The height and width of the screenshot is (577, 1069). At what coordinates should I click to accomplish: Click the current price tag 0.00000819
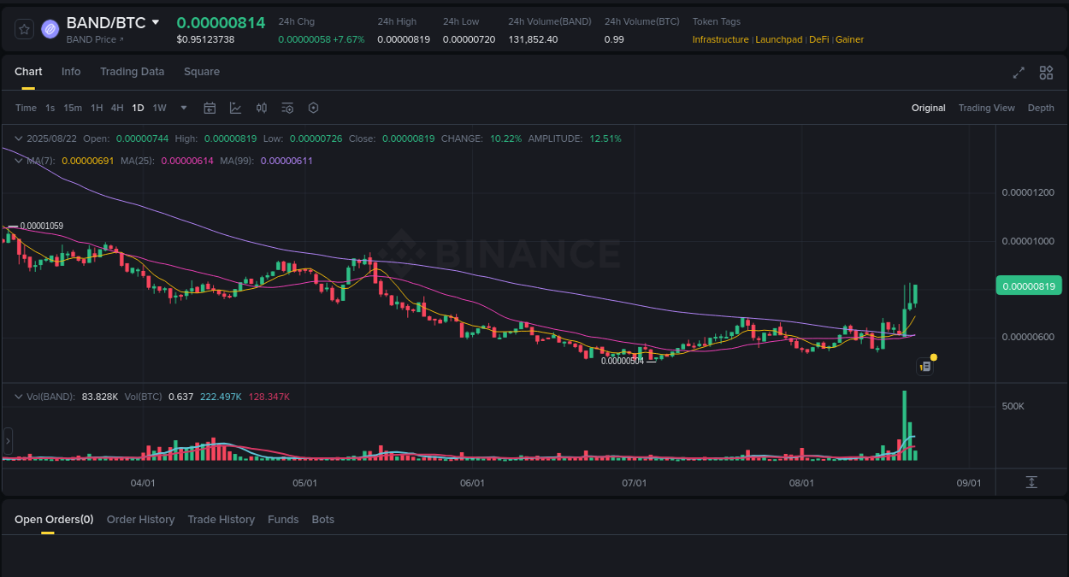click(1029, 286)
